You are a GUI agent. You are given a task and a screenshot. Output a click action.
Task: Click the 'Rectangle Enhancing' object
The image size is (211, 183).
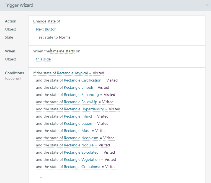click(81, 95)
